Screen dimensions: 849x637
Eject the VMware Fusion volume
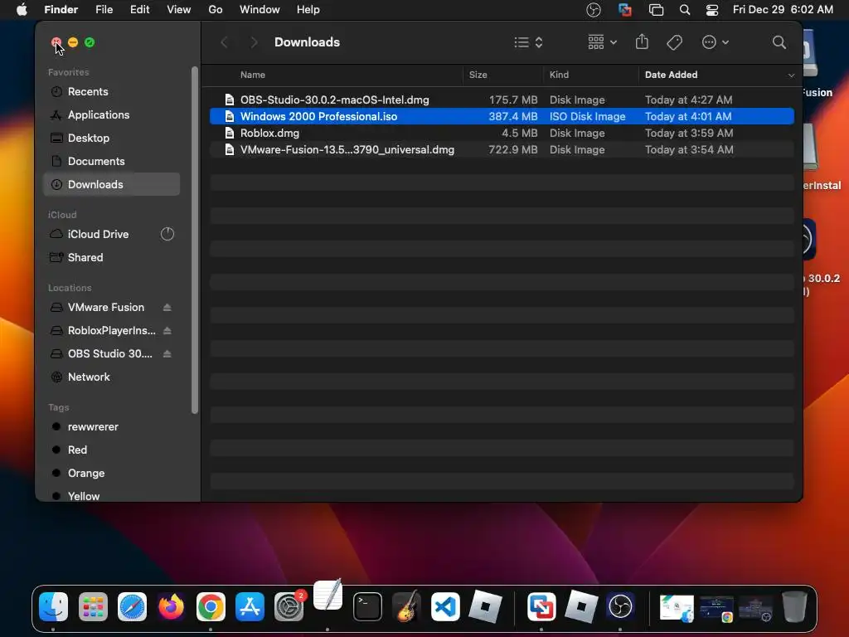(x=167, y=307)
